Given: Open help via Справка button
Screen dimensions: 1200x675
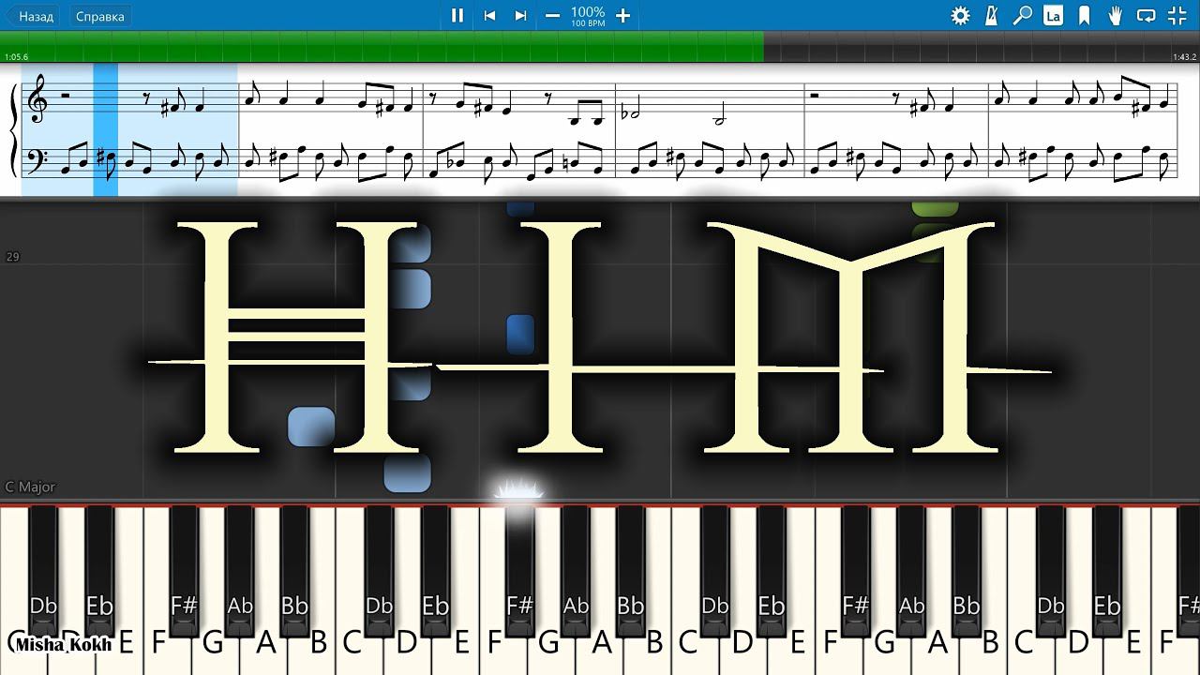Looking at the screenshot, I should 99,16.
